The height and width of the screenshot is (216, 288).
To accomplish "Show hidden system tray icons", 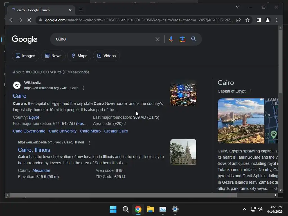I will [244, 209].
